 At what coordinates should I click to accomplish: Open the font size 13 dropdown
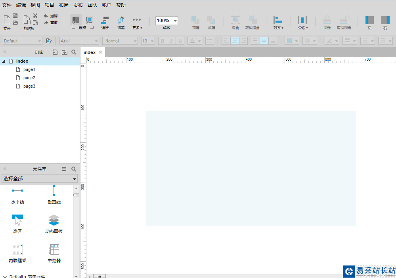coord(148,41)
